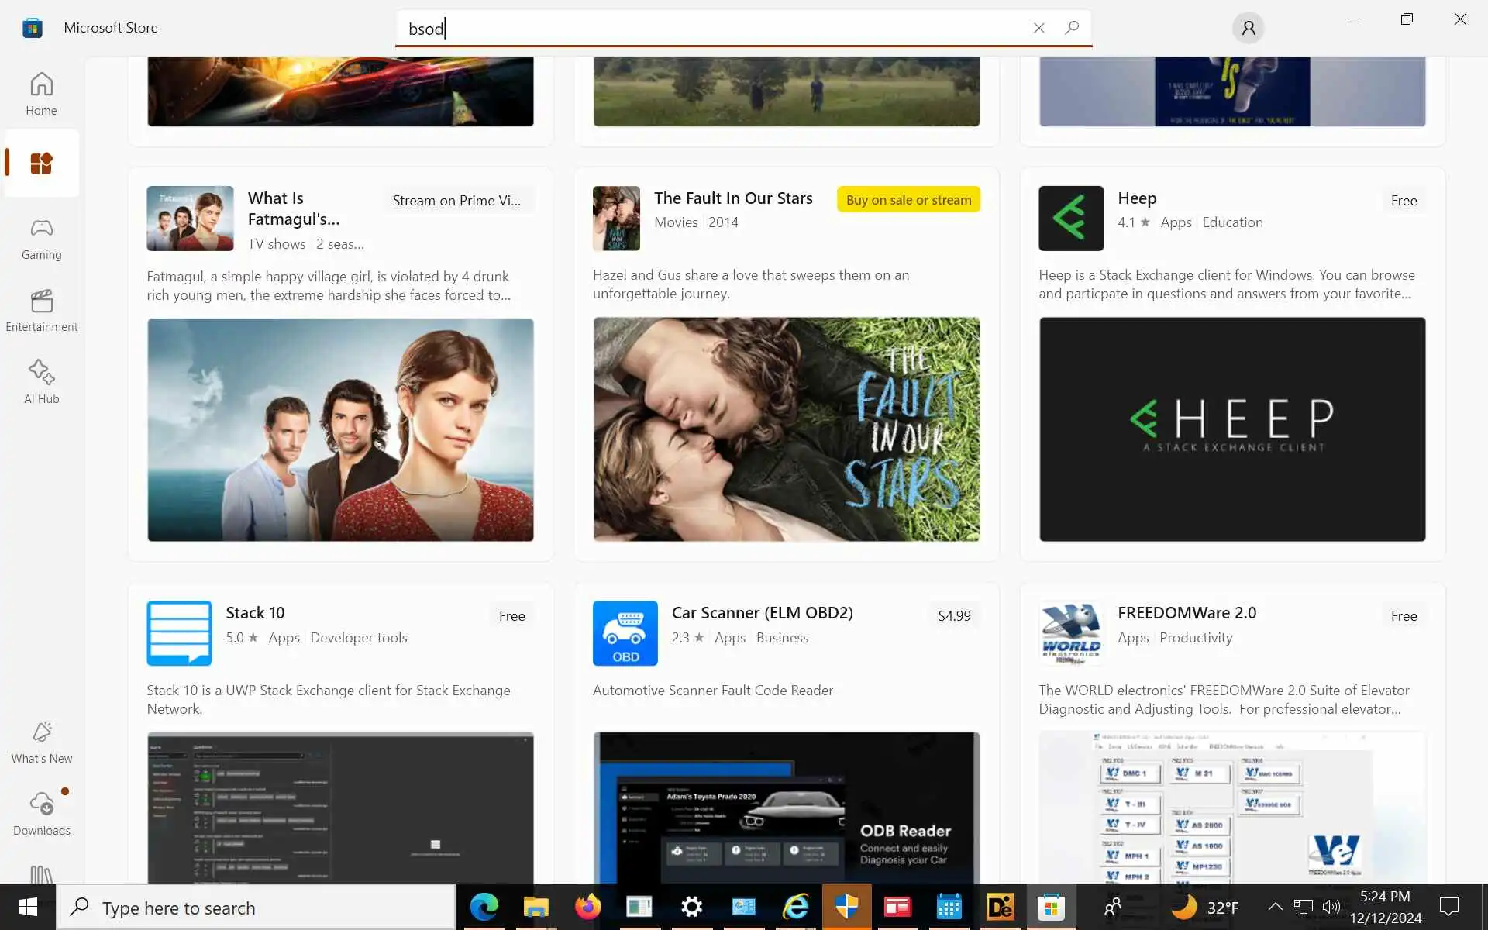The image size is (1488, 930).
Task: Click the search magnifier icon
Action: [1072, 28]
